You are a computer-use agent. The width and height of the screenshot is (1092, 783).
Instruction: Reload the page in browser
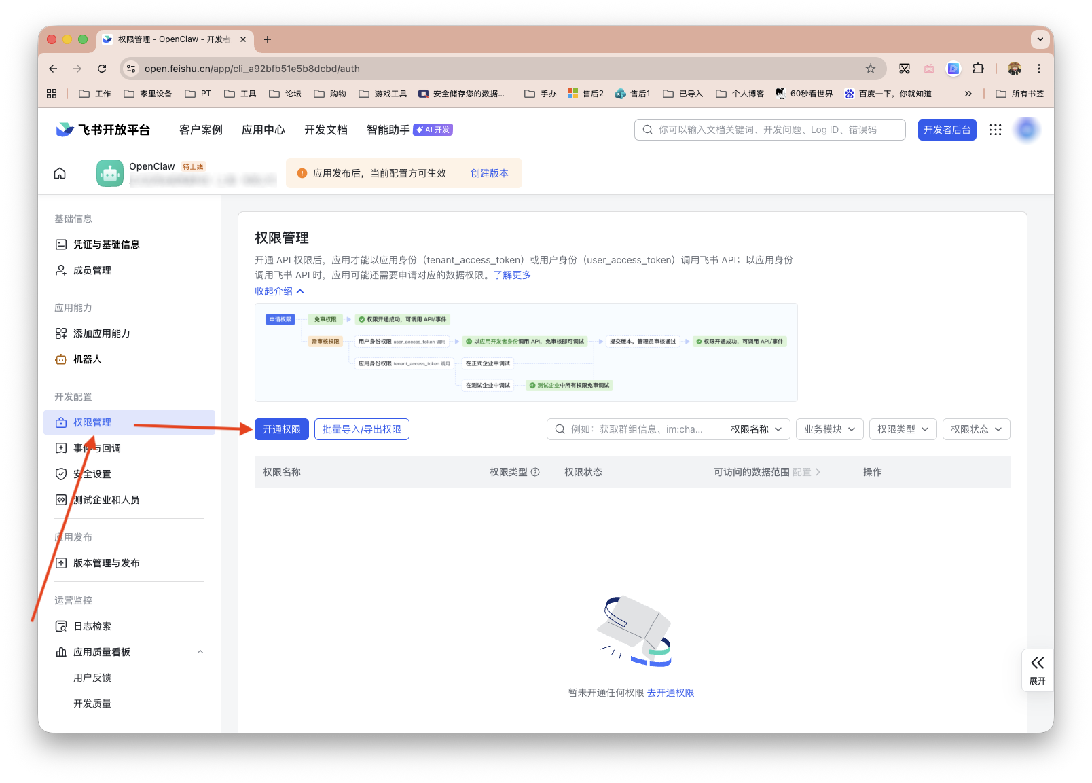[x=102, y=69]
